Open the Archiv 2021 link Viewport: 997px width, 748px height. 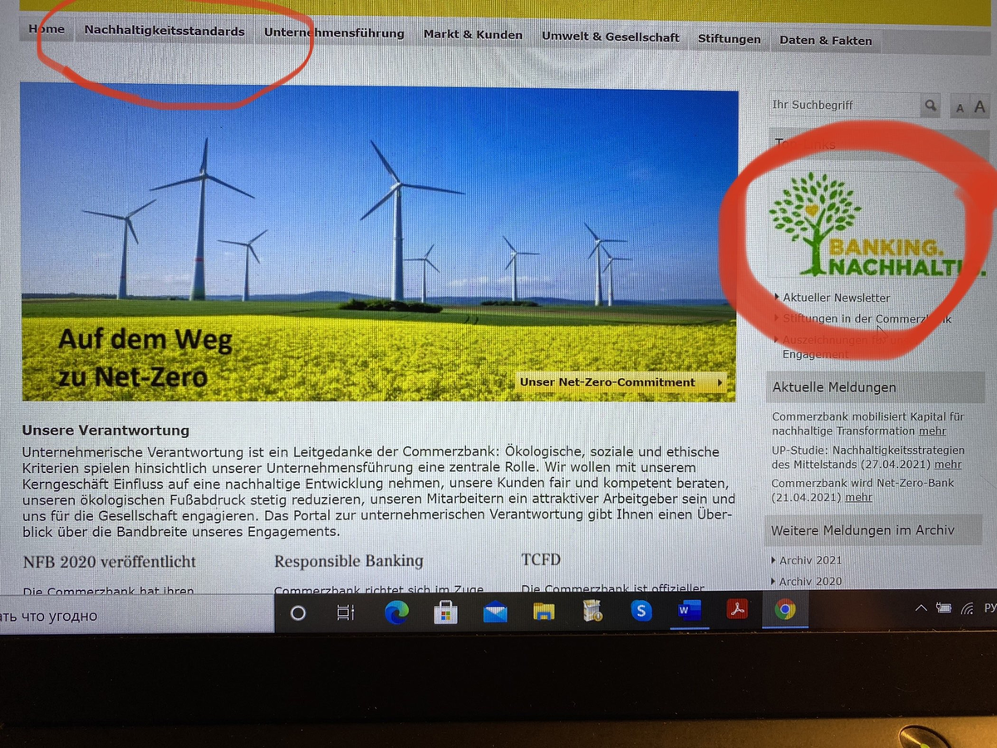(810, 560)
